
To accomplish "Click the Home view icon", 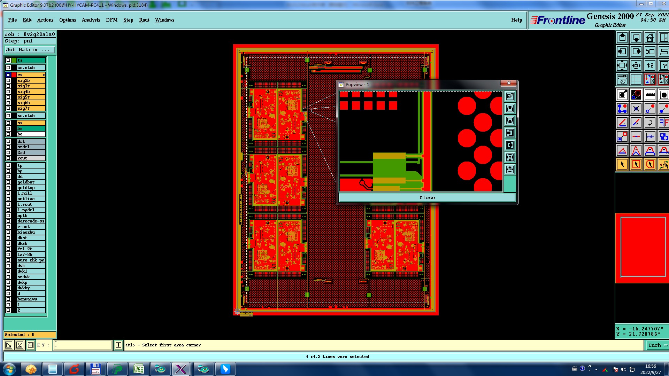I will (650, 38).
